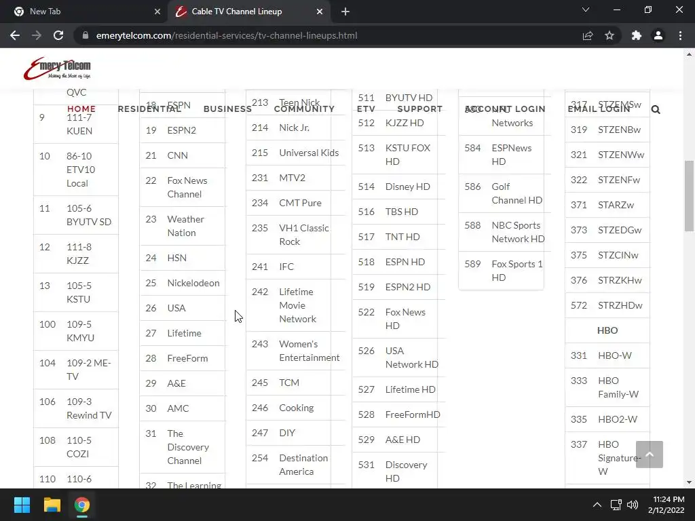The height and width of the screenshot is (521, 695).
Task: Select "Women's Entertainment" channel text
Action: (x=309, y=351)
